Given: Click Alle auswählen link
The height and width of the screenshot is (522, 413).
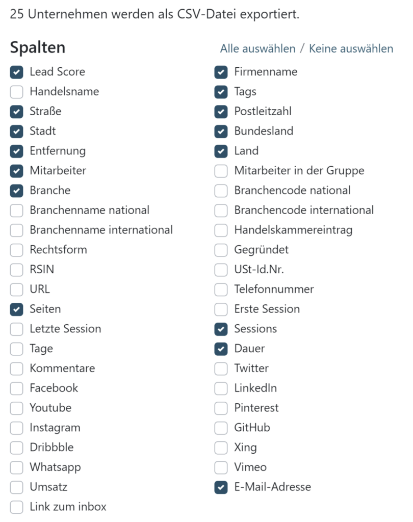Looking at the screenshot, I should (x=257, y=48).
